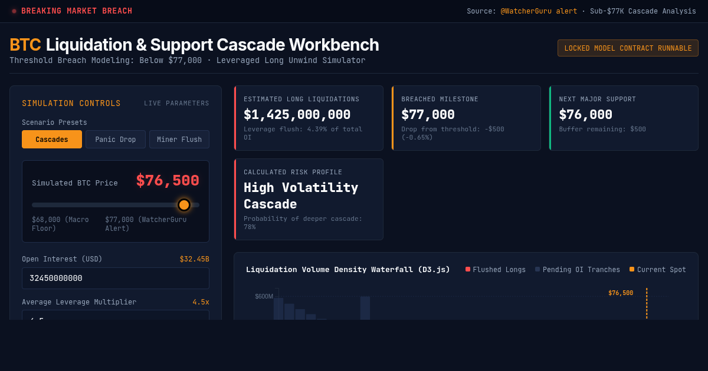Click the Simulation Controls heading

[x=71, y=104]
